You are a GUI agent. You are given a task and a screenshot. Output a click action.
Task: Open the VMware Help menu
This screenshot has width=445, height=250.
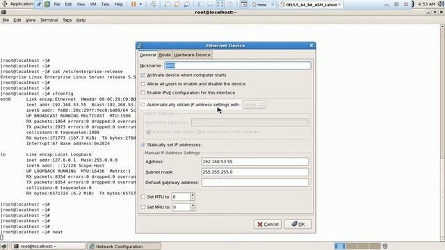point(119,4)
